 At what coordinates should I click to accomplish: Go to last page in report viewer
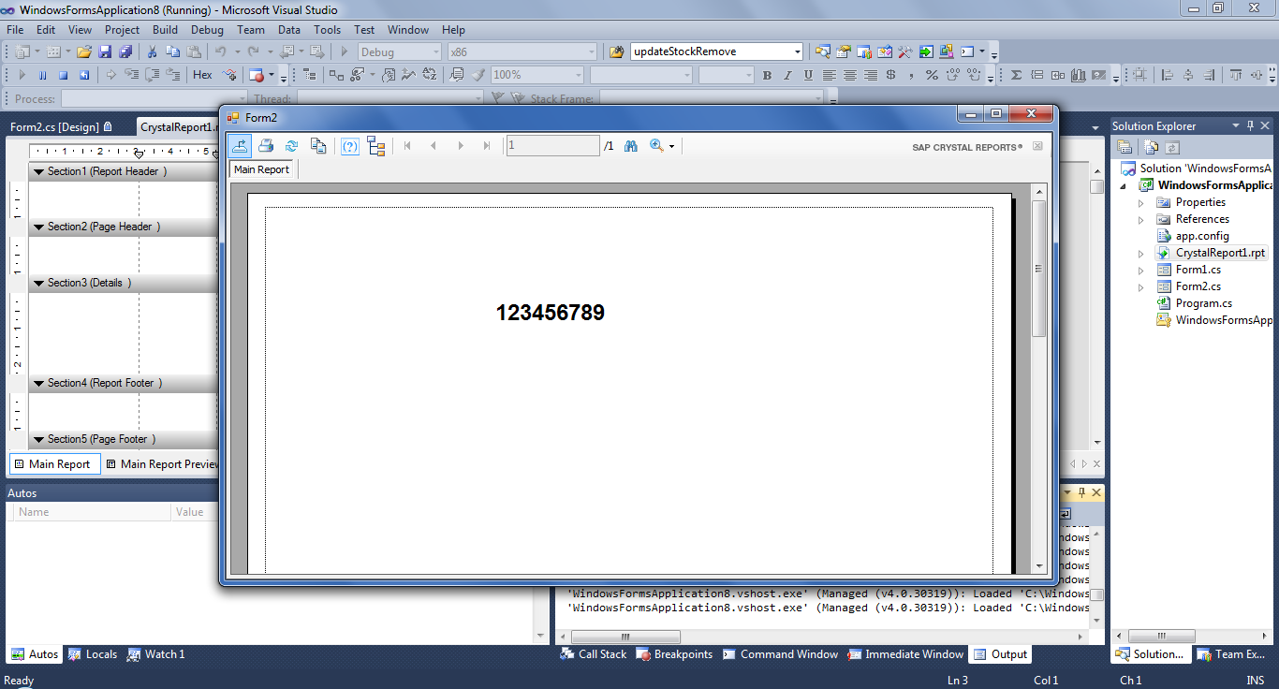point(486,145)
